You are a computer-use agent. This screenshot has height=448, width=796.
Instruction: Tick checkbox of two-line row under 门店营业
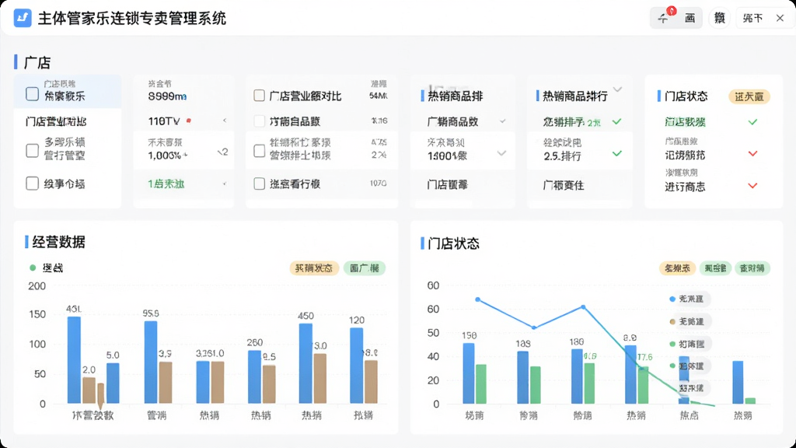32,150
